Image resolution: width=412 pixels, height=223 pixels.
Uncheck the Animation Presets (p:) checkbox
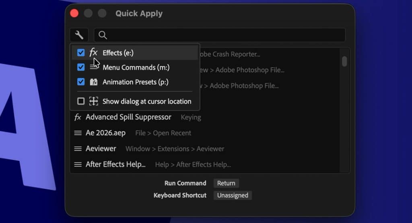click(81, 82)
